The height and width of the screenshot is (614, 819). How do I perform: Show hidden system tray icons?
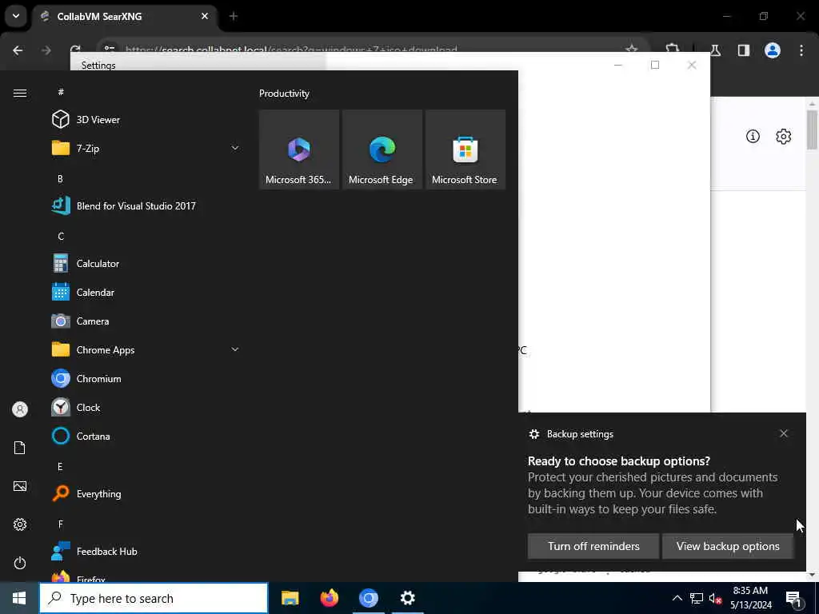pyautogui.click(x=677, y=598)
